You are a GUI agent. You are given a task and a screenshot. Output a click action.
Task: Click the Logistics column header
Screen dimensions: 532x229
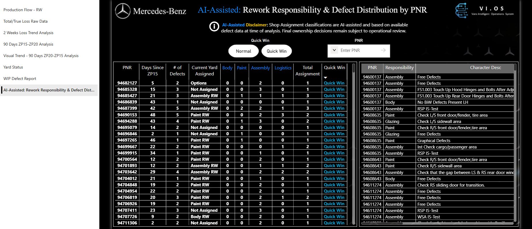click(283, 68)
